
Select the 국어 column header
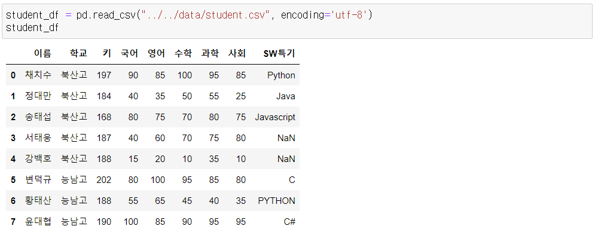click(x=130, y=53)
